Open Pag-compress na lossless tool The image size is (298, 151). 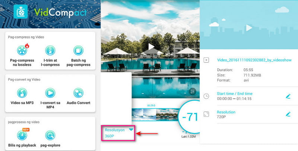click(x=22, y=50)
